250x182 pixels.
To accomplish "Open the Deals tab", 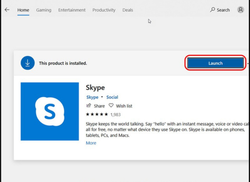I will pos(128,10).
